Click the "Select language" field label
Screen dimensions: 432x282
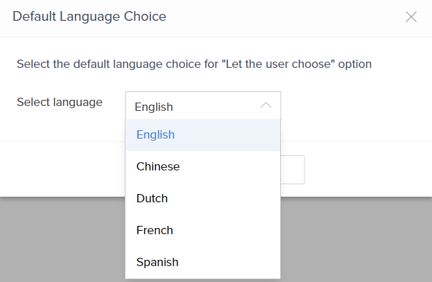[x=60, y=102]
